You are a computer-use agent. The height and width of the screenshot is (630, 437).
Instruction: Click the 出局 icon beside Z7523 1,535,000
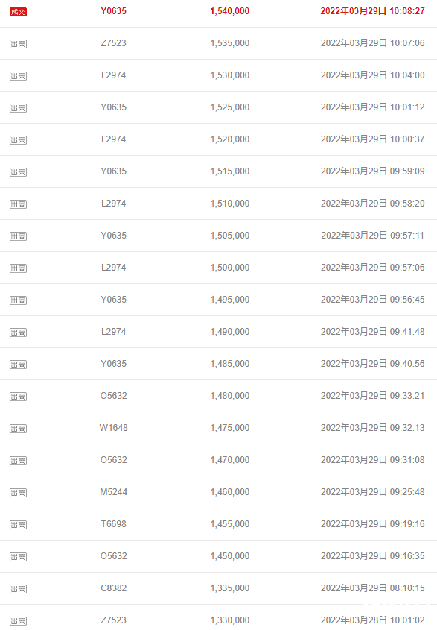(x=18, y=44)
